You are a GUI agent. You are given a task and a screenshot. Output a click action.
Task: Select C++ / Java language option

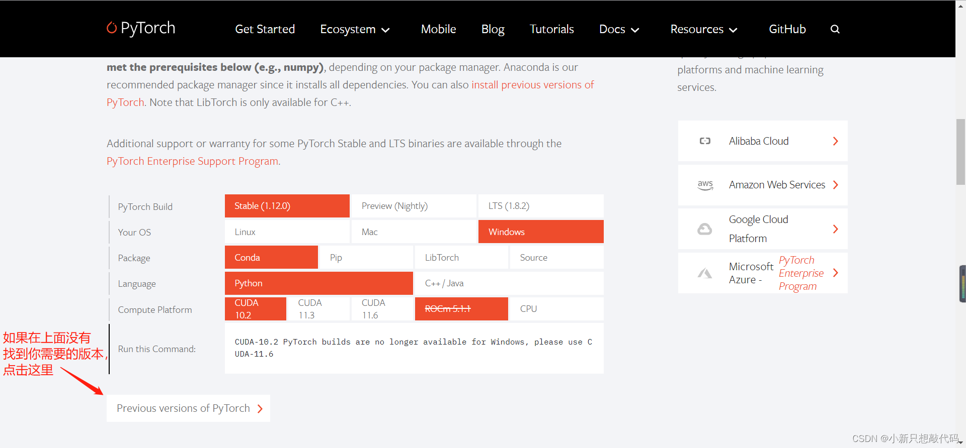click(x=509, y=283)
